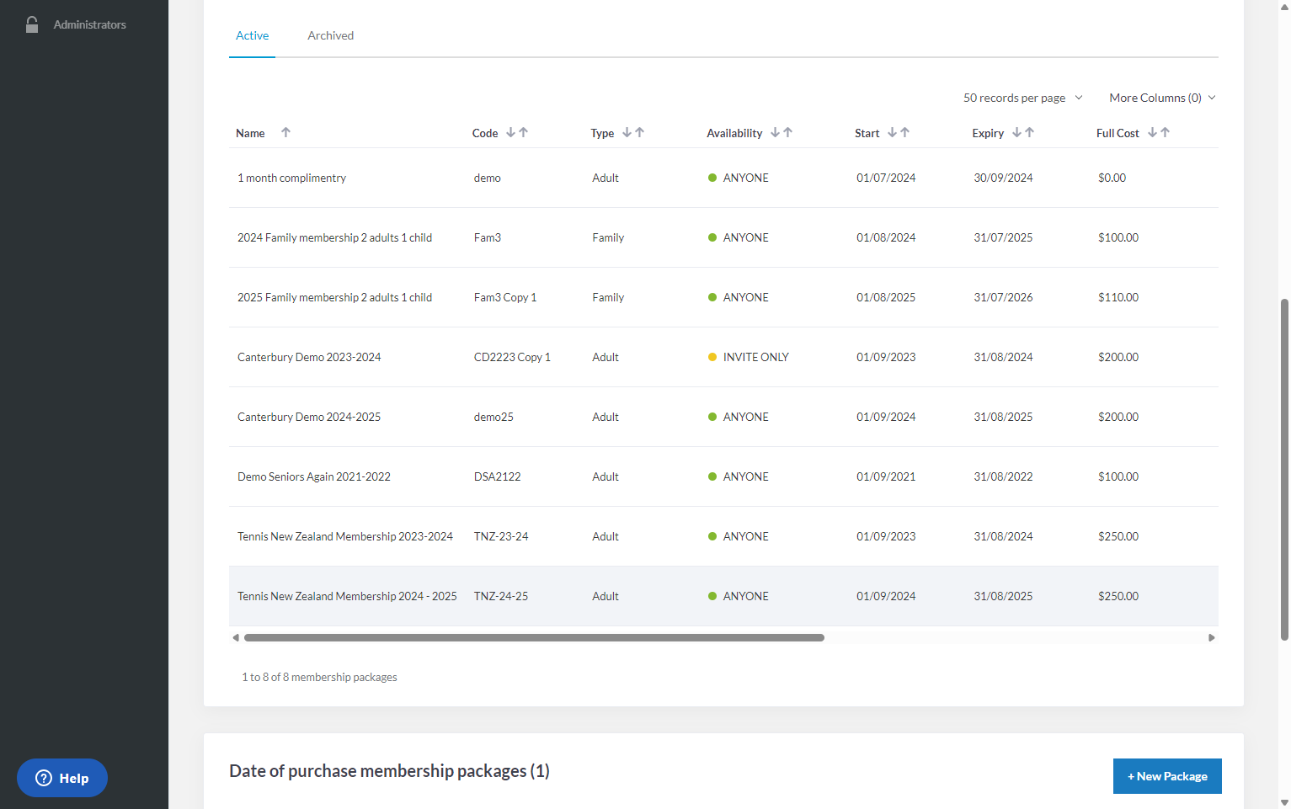Click the 01/09/2021 start date
Screen dimensions: 1291x809
click(886, 476)
